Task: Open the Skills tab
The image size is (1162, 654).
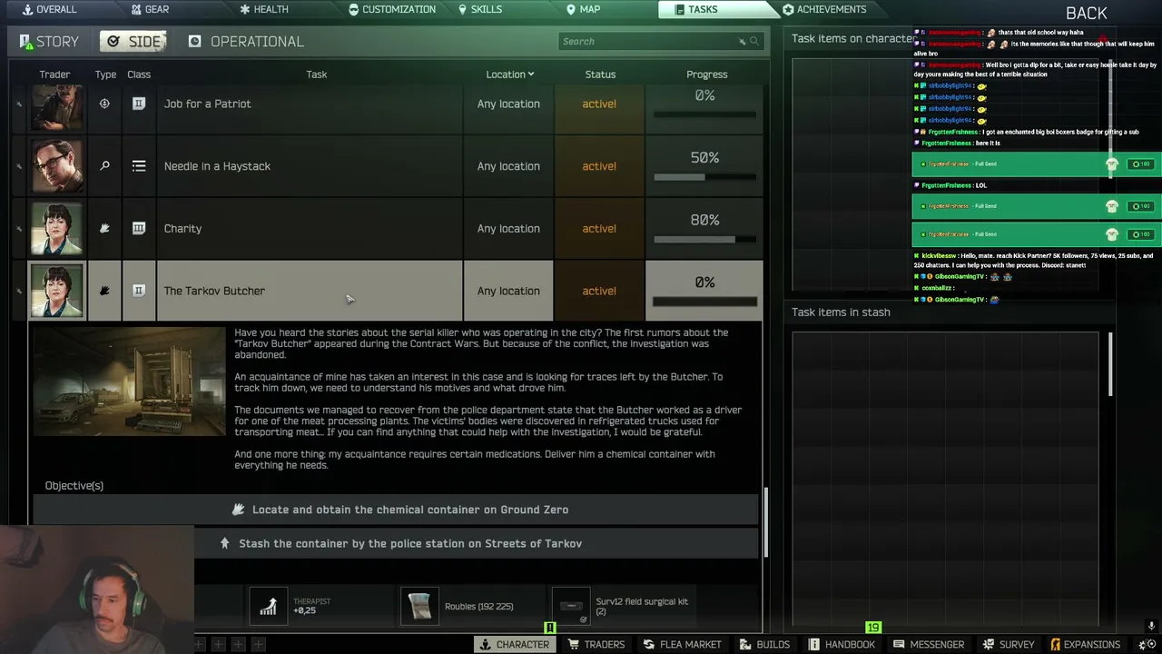Action: point(479,9)
